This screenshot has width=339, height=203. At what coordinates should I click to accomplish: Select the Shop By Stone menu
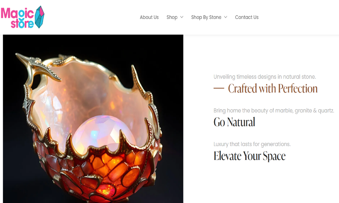(x=206, y=17)
